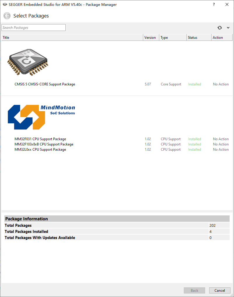234x297 pixels.
Task: Click the disabled Back button
Action: pos(194,290)
